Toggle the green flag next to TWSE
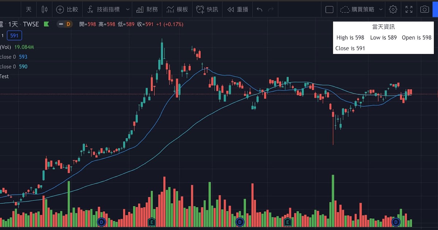 46,24
